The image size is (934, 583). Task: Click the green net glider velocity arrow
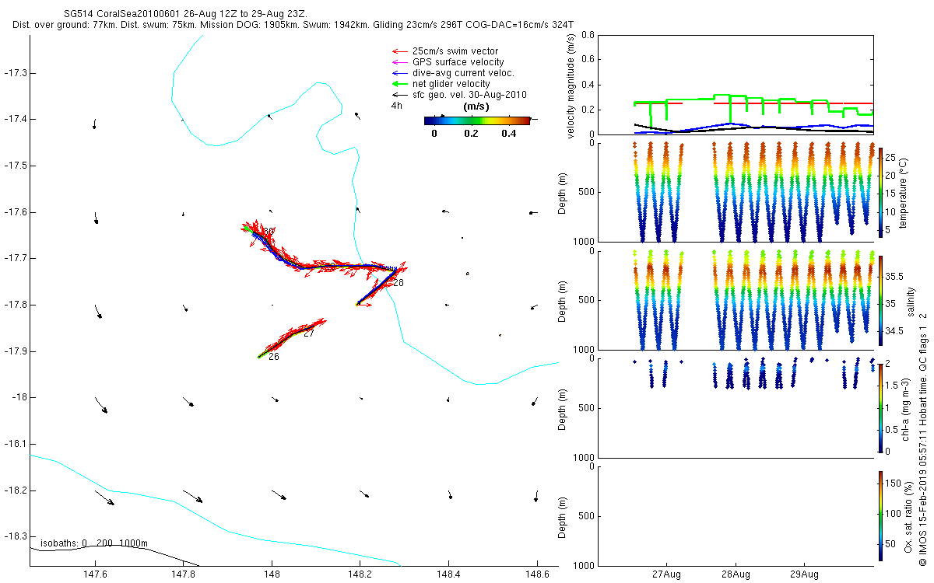coord(399,84)
